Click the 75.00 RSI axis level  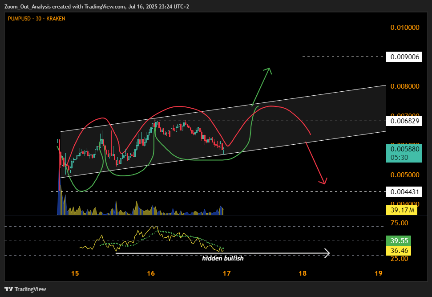coord(399,223)
